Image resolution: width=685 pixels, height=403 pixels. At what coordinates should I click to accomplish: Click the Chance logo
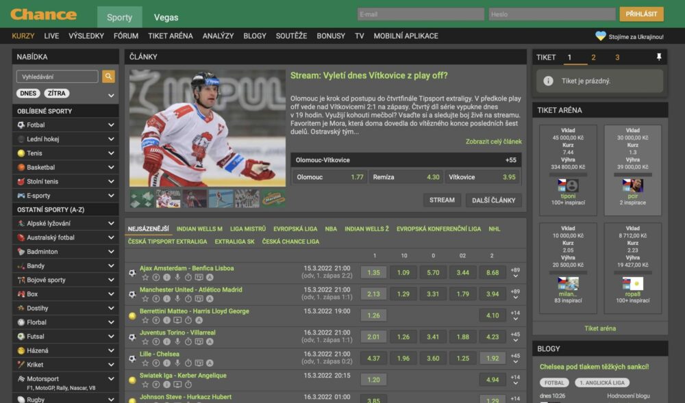[x=44, y=14]
